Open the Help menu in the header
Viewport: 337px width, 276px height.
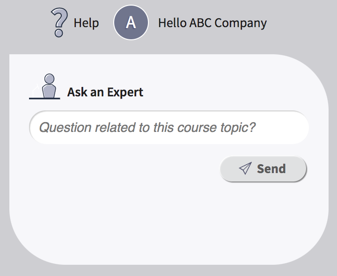point(75,22)
